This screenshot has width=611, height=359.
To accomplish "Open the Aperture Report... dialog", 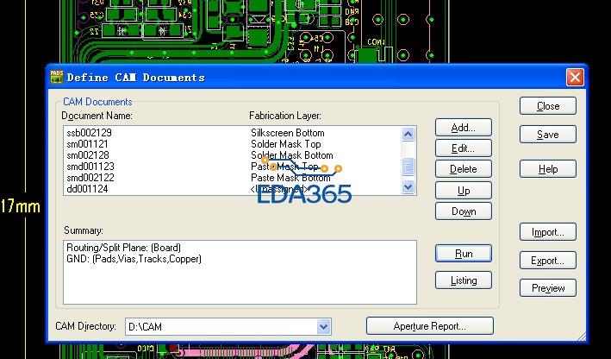I will pyautogui.click(x=430, y=326).
